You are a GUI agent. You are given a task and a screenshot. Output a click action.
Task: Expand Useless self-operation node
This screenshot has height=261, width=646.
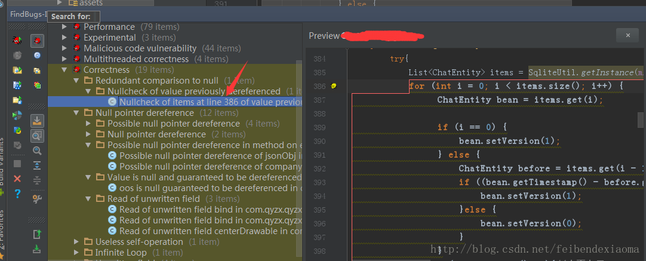[76, 242]
